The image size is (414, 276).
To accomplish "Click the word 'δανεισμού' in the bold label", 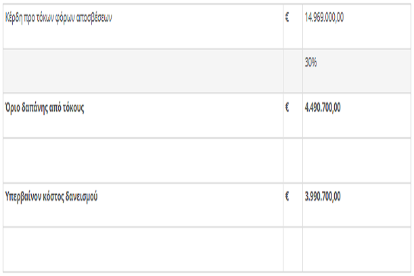I will tap(82, 197).
